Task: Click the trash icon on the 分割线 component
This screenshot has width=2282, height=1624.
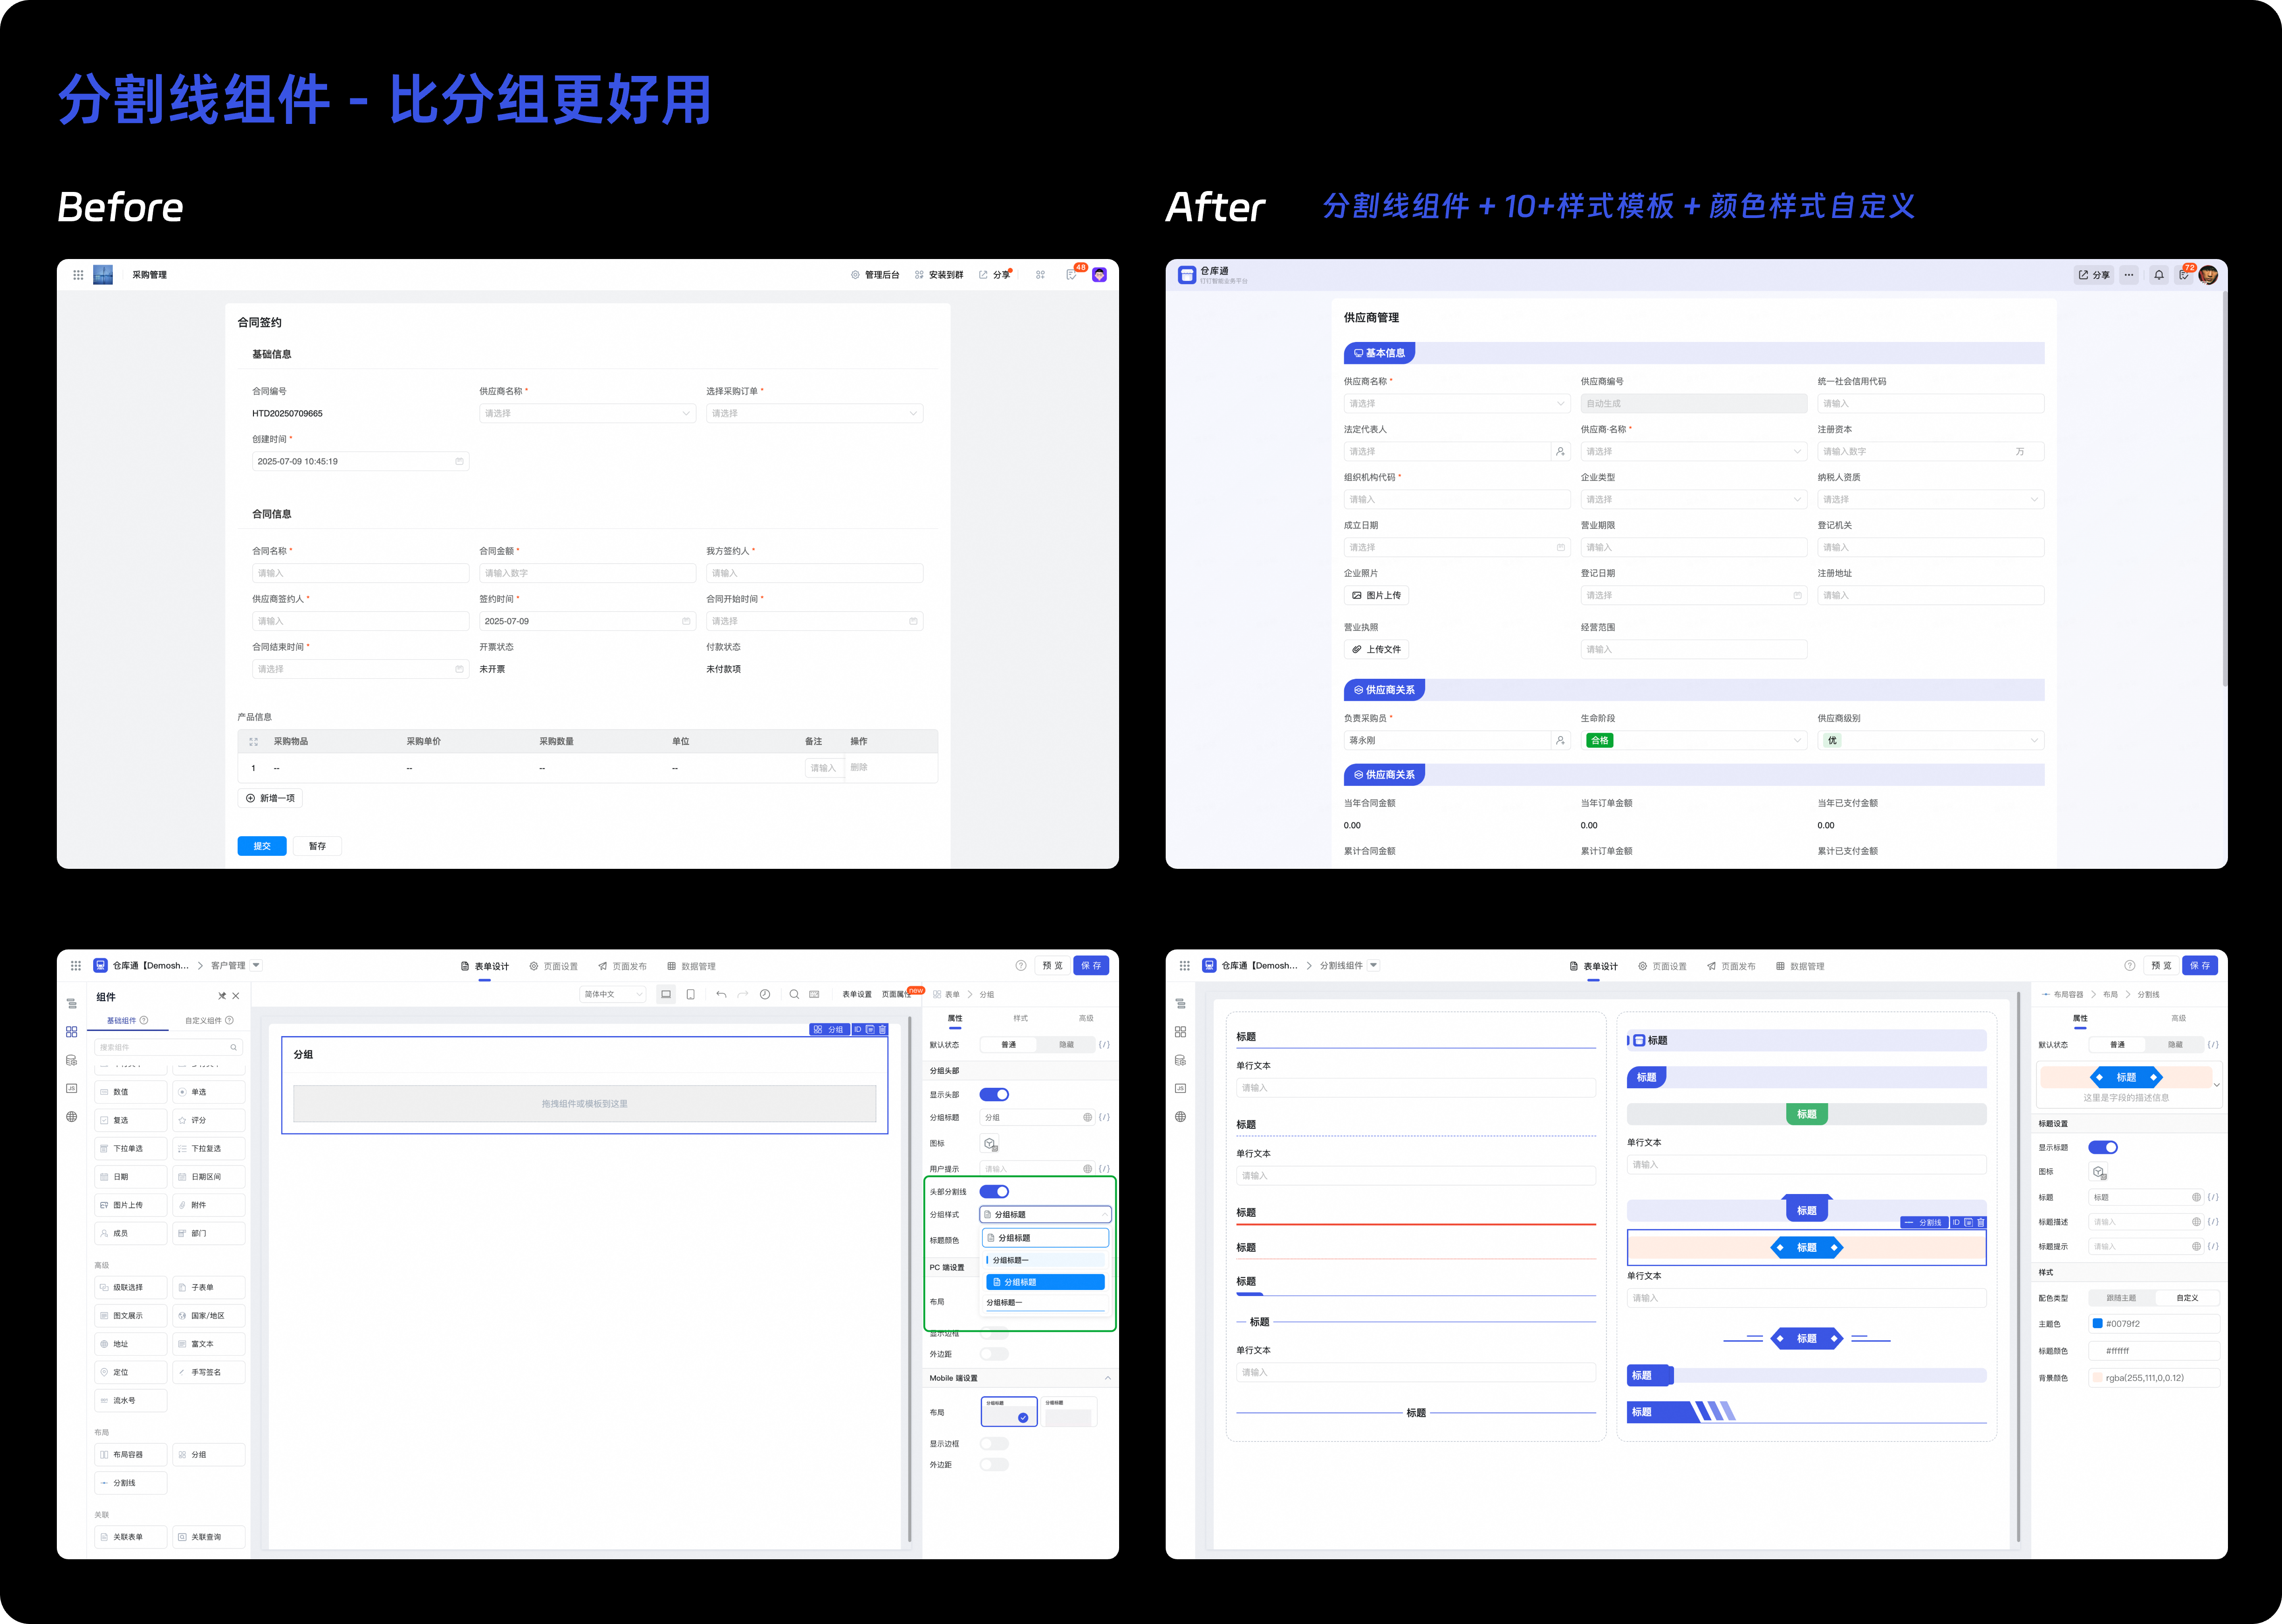Action: tap(1980, 1222)
